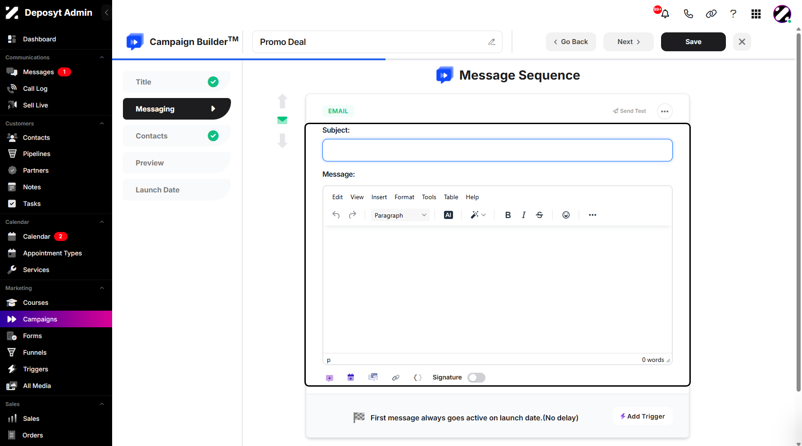Viewport: 802px width, 446px height.
Task: Open the AI assistant tool
Action: click(x=449, y=215)
